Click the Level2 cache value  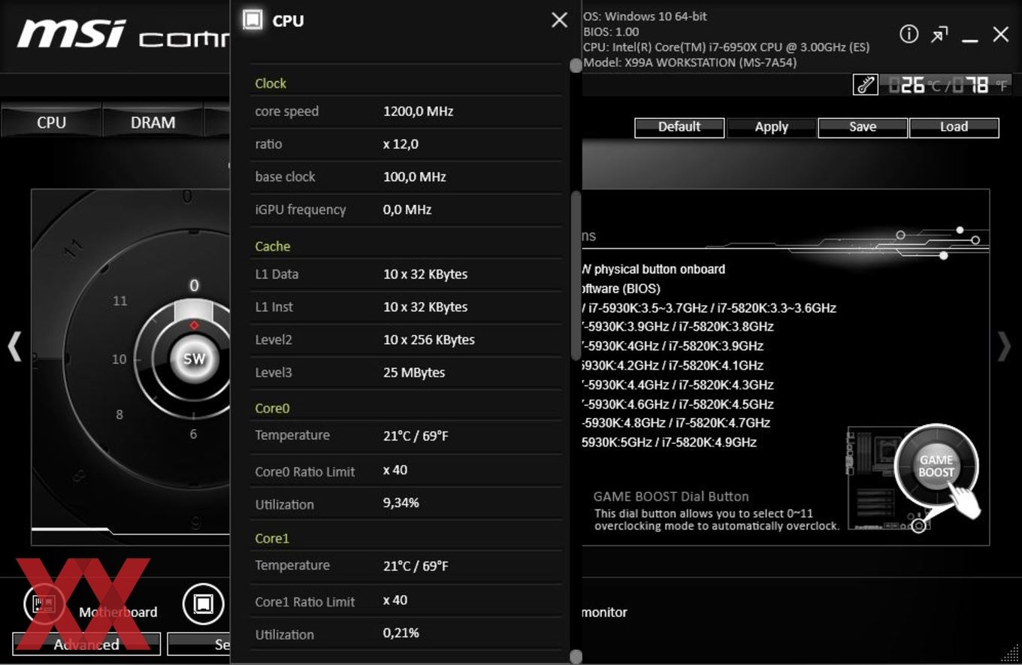pos(428,340)
